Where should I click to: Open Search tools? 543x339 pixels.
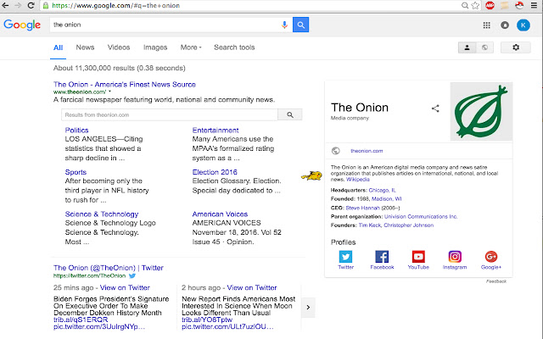(x=234, y=47)
